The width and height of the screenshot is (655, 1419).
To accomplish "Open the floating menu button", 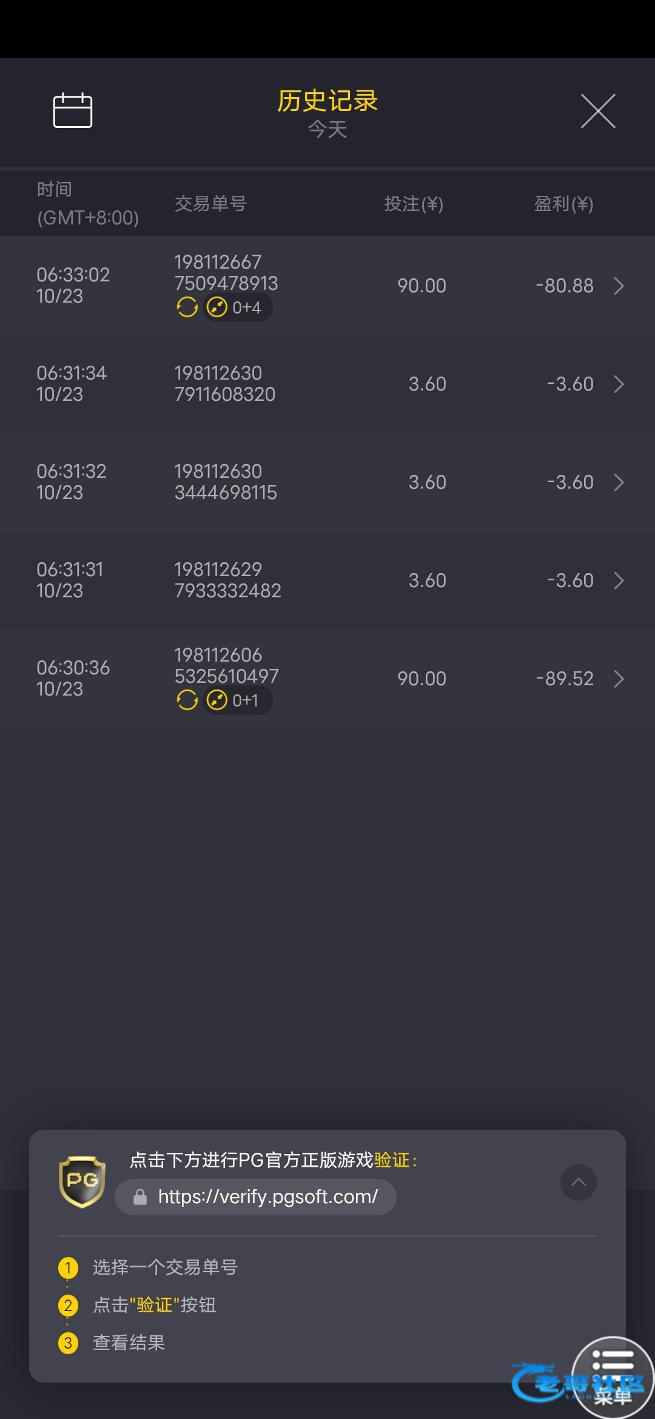I will (613, 1377).
